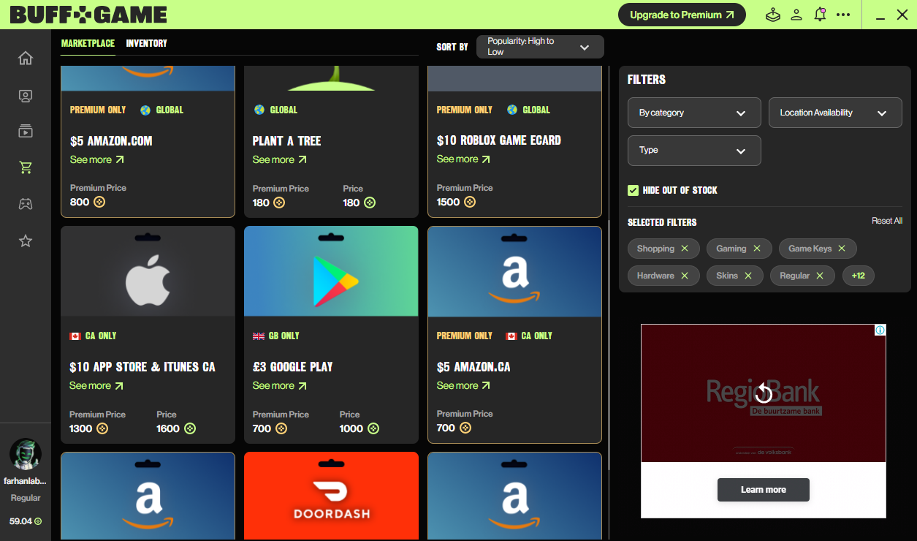
Task: Expand the Type filter dropdown
Action: [694, 151]
